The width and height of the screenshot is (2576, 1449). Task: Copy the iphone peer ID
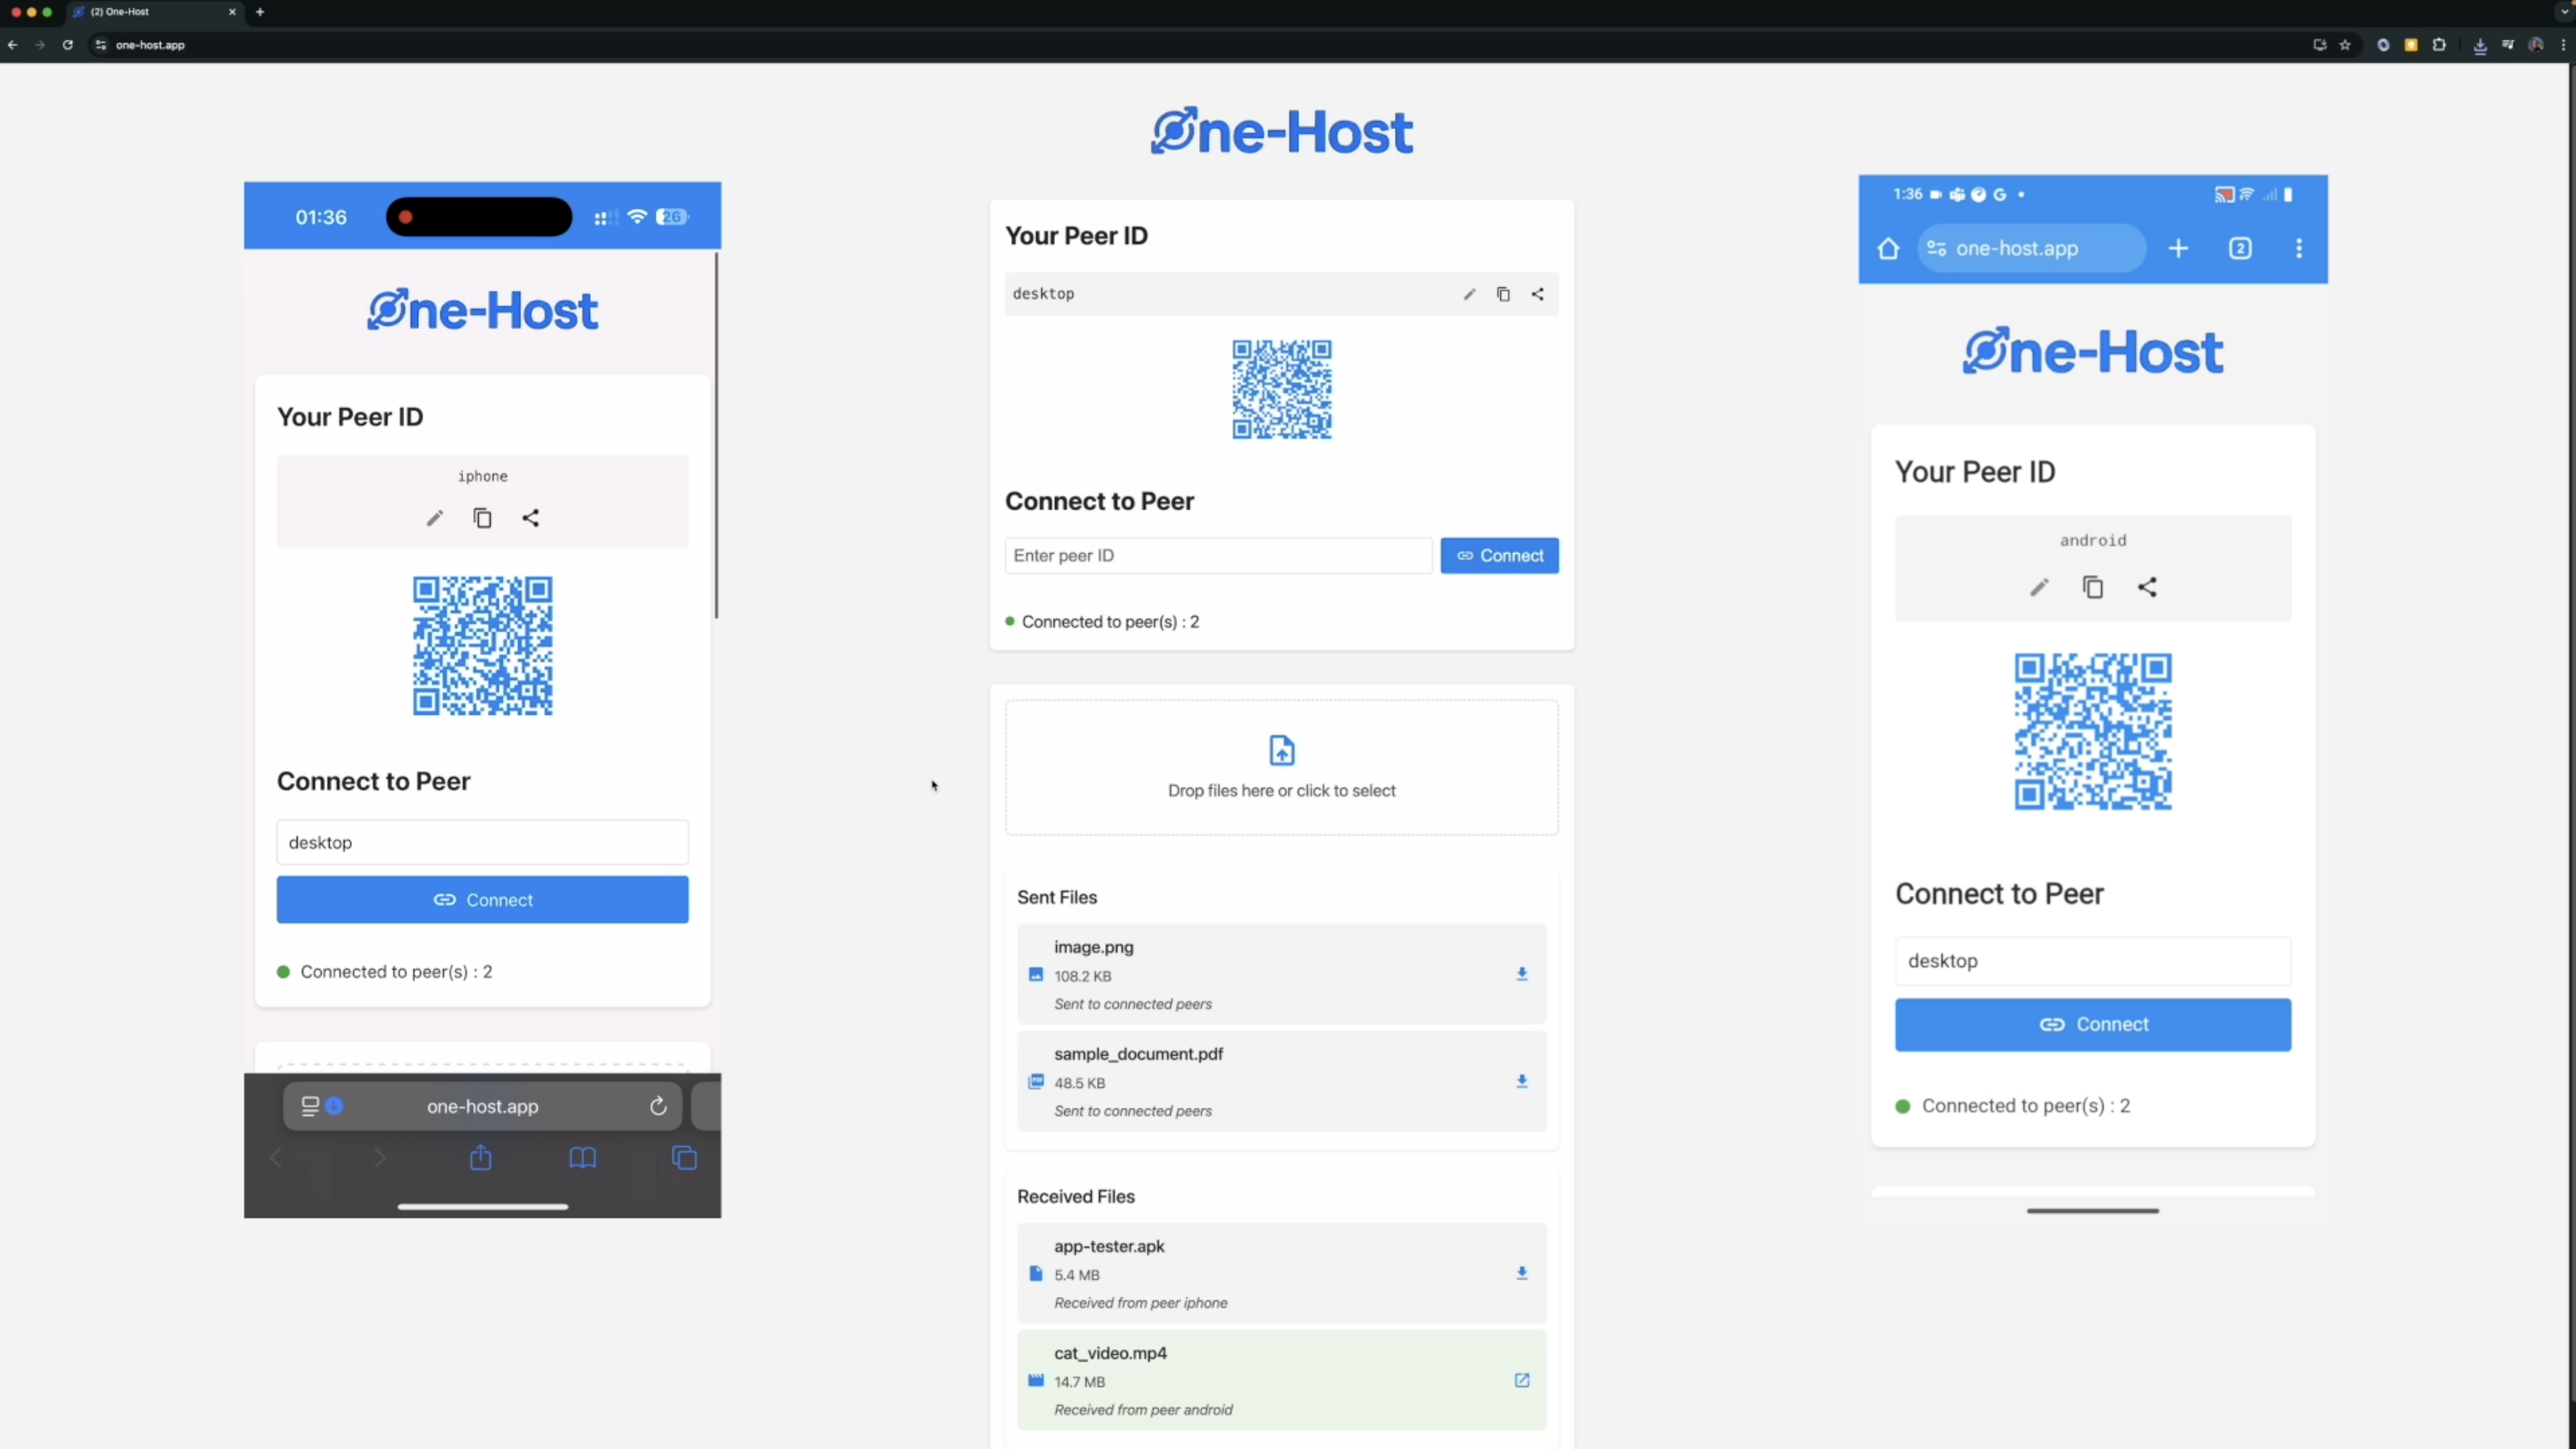(x=482, y=518)
